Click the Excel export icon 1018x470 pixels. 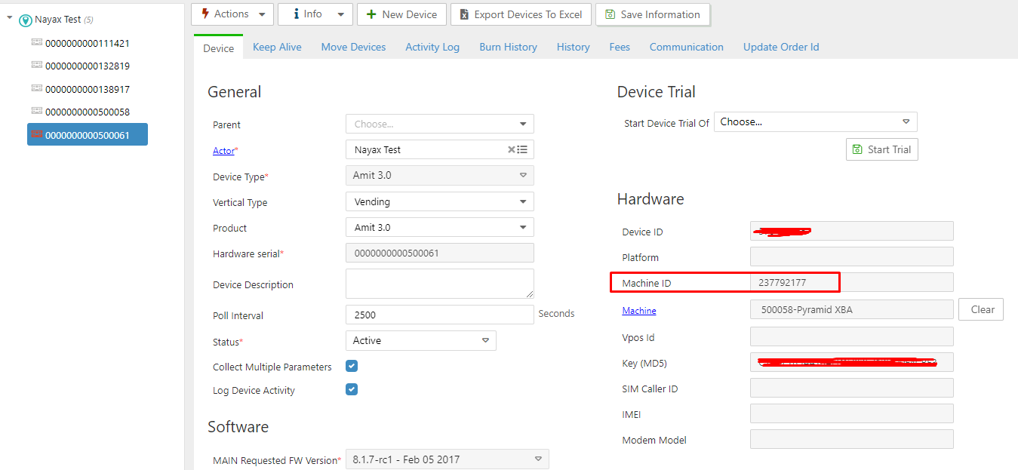(466, 14)
